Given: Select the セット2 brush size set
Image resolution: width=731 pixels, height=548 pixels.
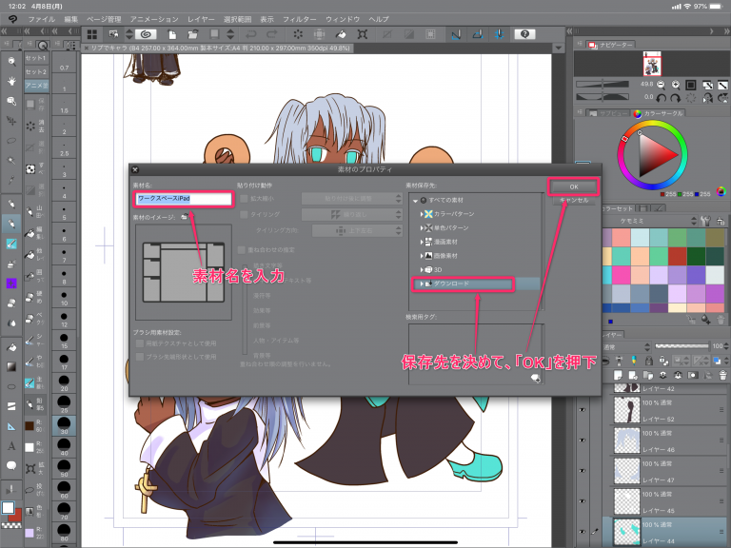Looking at the screenshot, I should click(x=36, y=71).
